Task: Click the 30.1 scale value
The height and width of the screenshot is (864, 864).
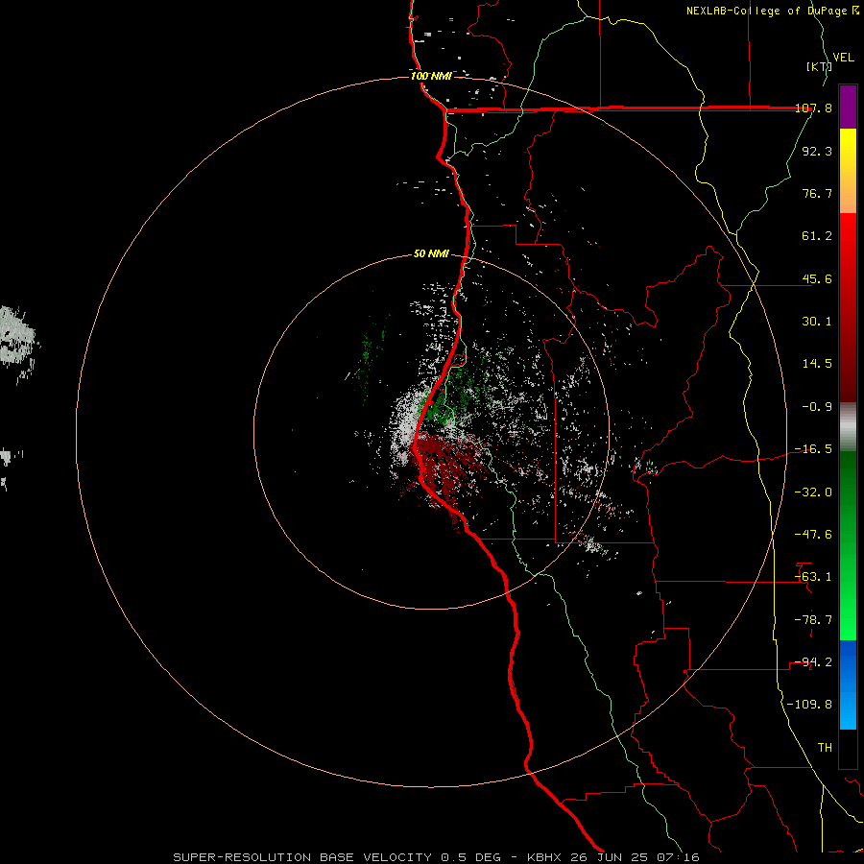Action: (x=817, y=322)
